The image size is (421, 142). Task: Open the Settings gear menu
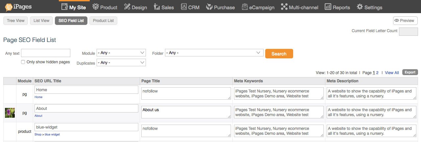click(360, 7)
